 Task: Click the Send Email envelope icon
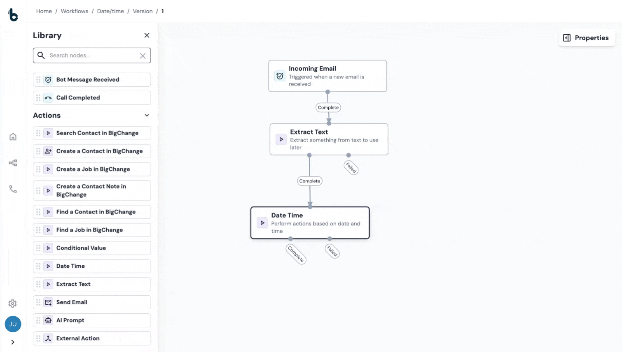coord(48,302)
